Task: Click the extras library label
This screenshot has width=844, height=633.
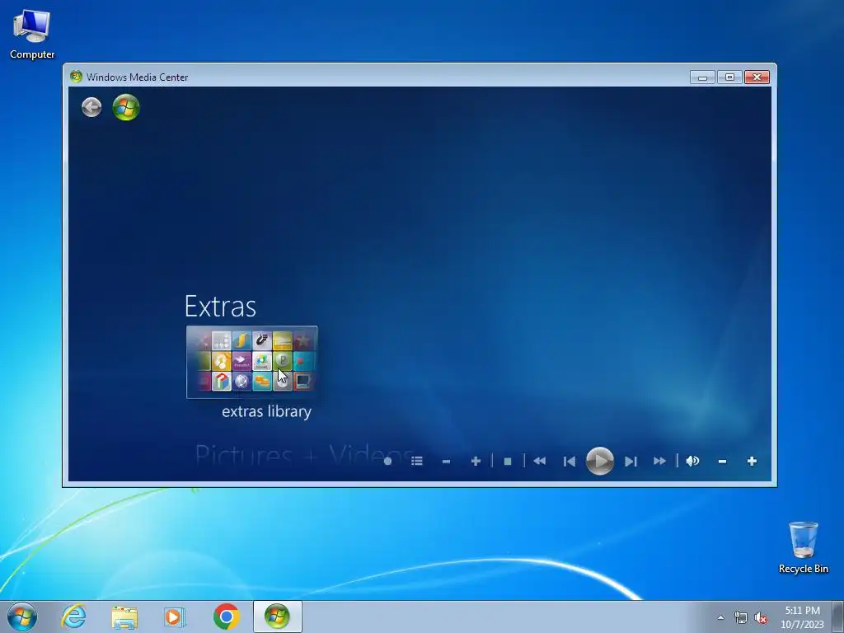Action: coord(266,412)
